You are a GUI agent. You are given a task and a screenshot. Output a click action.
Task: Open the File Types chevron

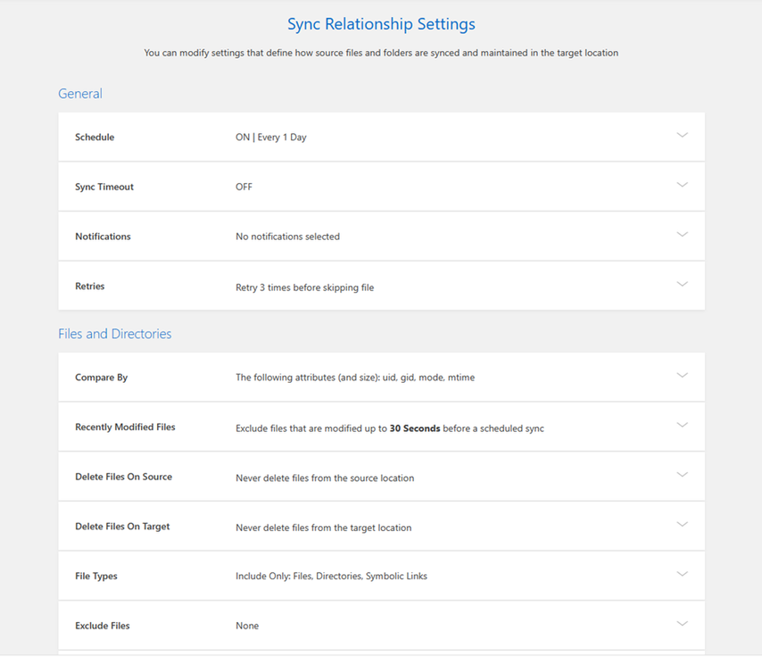point(682,574)
